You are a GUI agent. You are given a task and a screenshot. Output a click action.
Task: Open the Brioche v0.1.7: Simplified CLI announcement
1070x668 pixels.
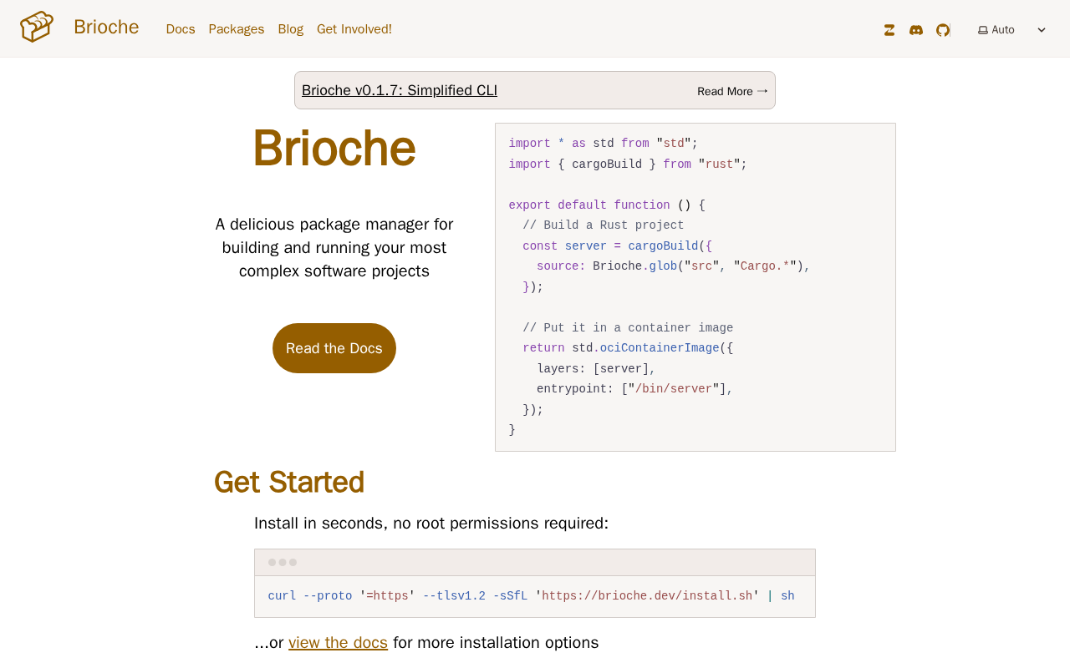coord(400,90)
